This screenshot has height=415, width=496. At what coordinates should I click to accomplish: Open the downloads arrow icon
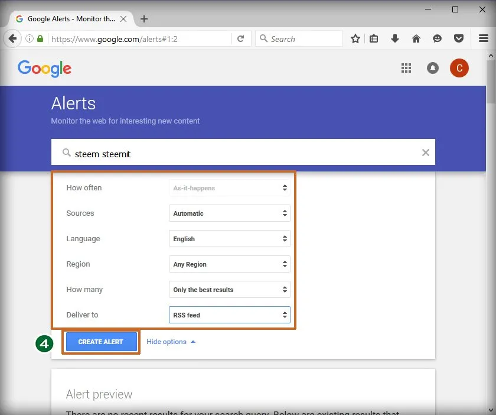coord(395,38)
